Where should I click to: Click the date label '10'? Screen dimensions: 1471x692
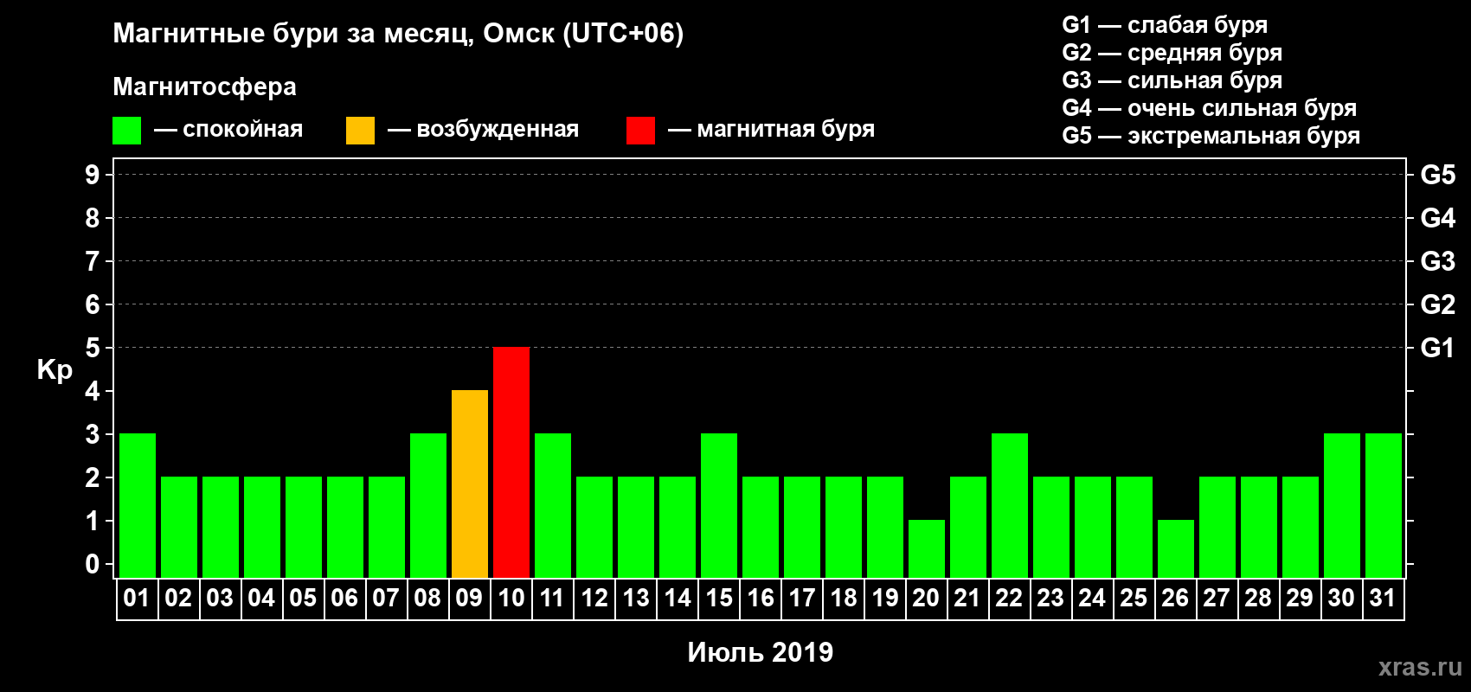[x=511, y=598]
